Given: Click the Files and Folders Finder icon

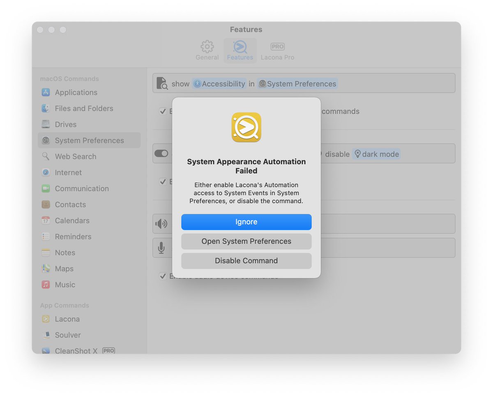Looking at the screenshot, I should (46, 109).
